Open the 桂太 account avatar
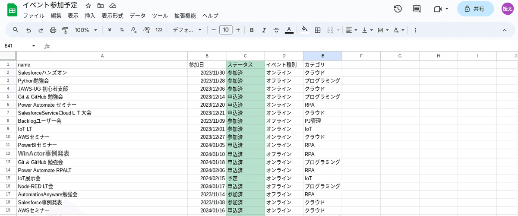Image resolution: width=518 pixels, height=216 pixels. [x=507, y=9]
